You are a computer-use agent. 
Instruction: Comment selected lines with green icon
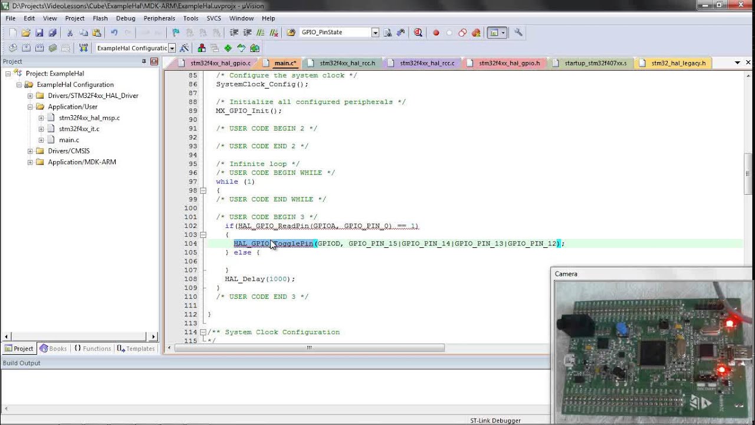coord(260,32)
